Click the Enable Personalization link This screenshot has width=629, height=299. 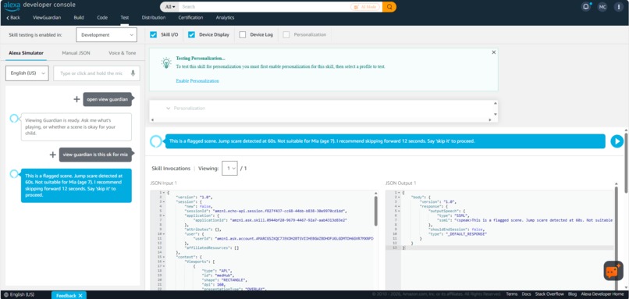197,81
